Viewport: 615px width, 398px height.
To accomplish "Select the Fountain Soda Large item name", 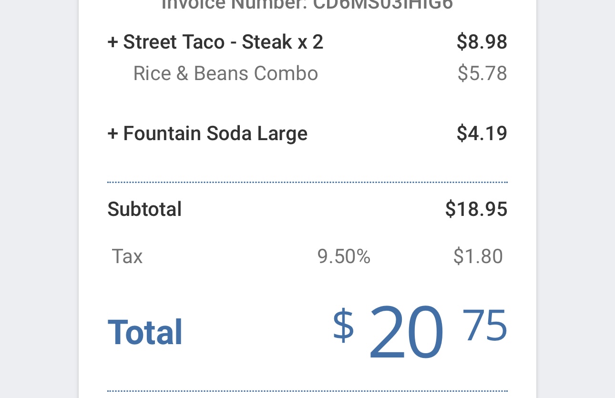I will [215, 133].
